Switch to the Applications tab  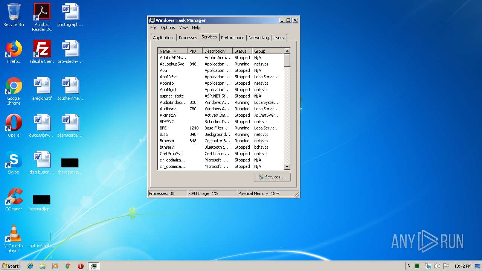(164, 38)
